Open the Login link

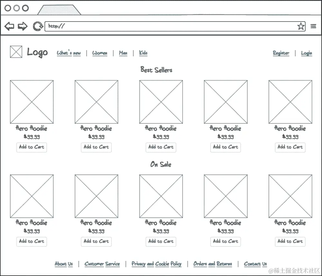pyautogui.click(x=307, y=53)
